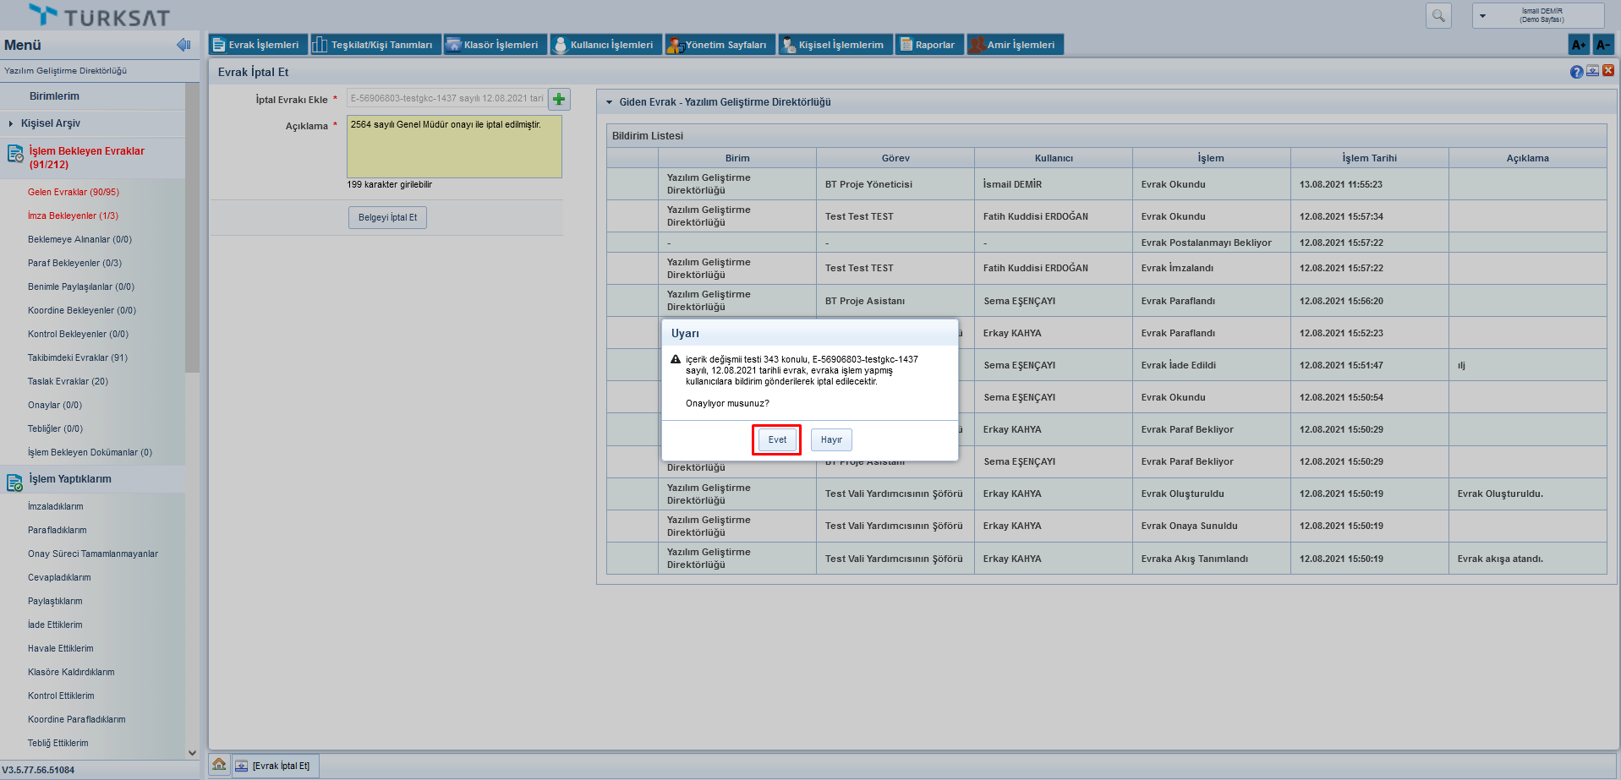Open the Evrak İşlemleri menu
Screen dimensions: 1621x780
[255, 45]
